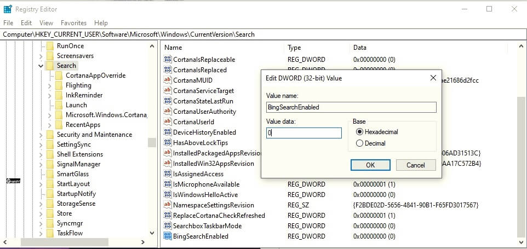
Task: Expand the StartLayout key
Action: coord(41,184)
